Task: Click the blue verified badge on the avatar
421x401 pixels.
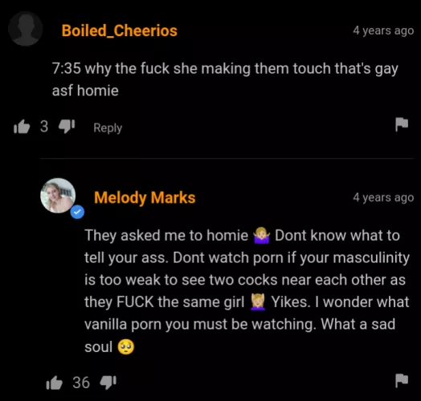Action: [x=77, y=212]
